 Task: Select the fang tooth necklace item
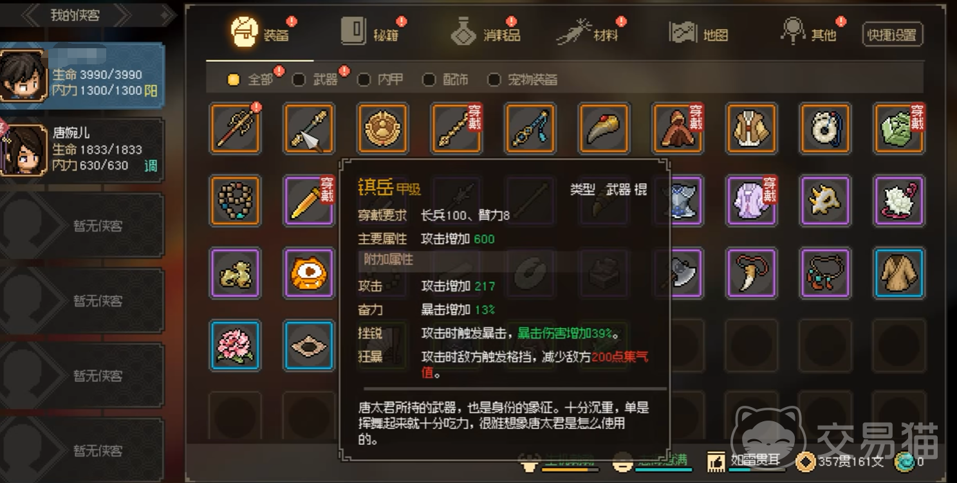point(752,273)
